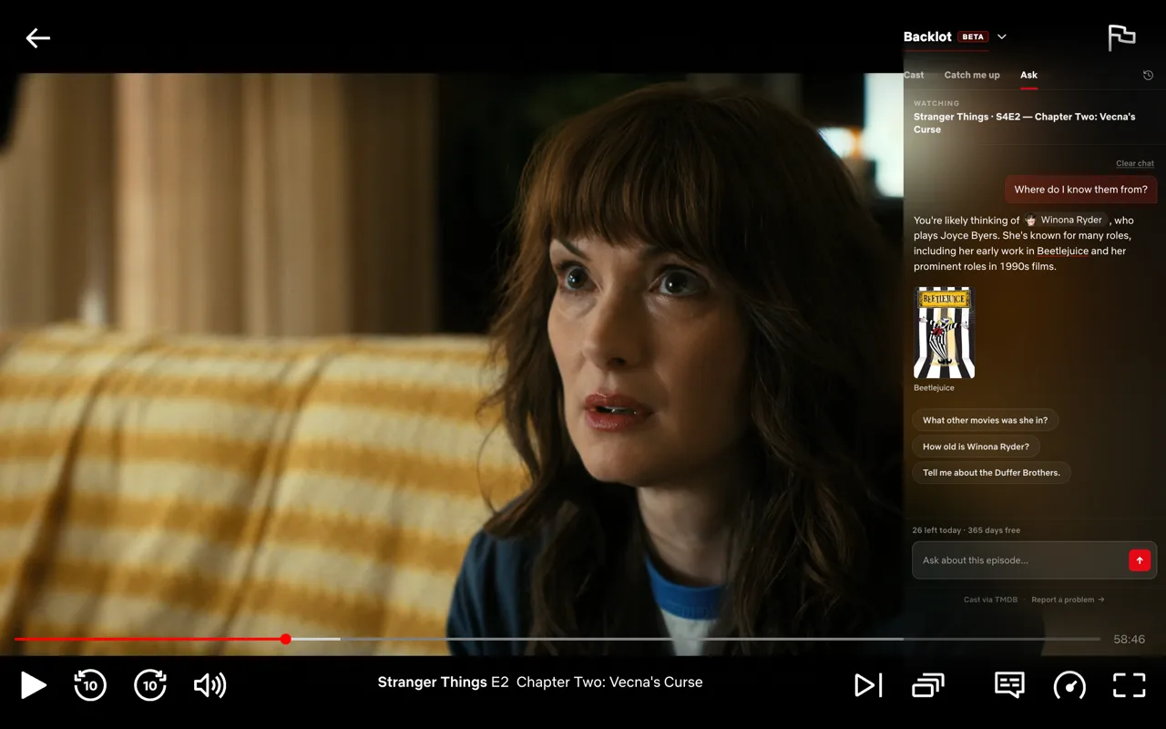Follow the Beetlejuice text link
The image size is (1166, 729).
tap(1062, 251)
